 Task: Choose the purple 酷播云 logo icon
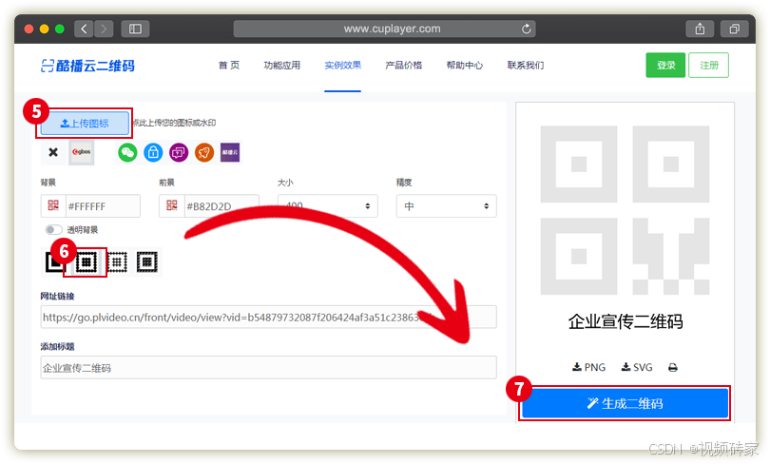point(230,153)
